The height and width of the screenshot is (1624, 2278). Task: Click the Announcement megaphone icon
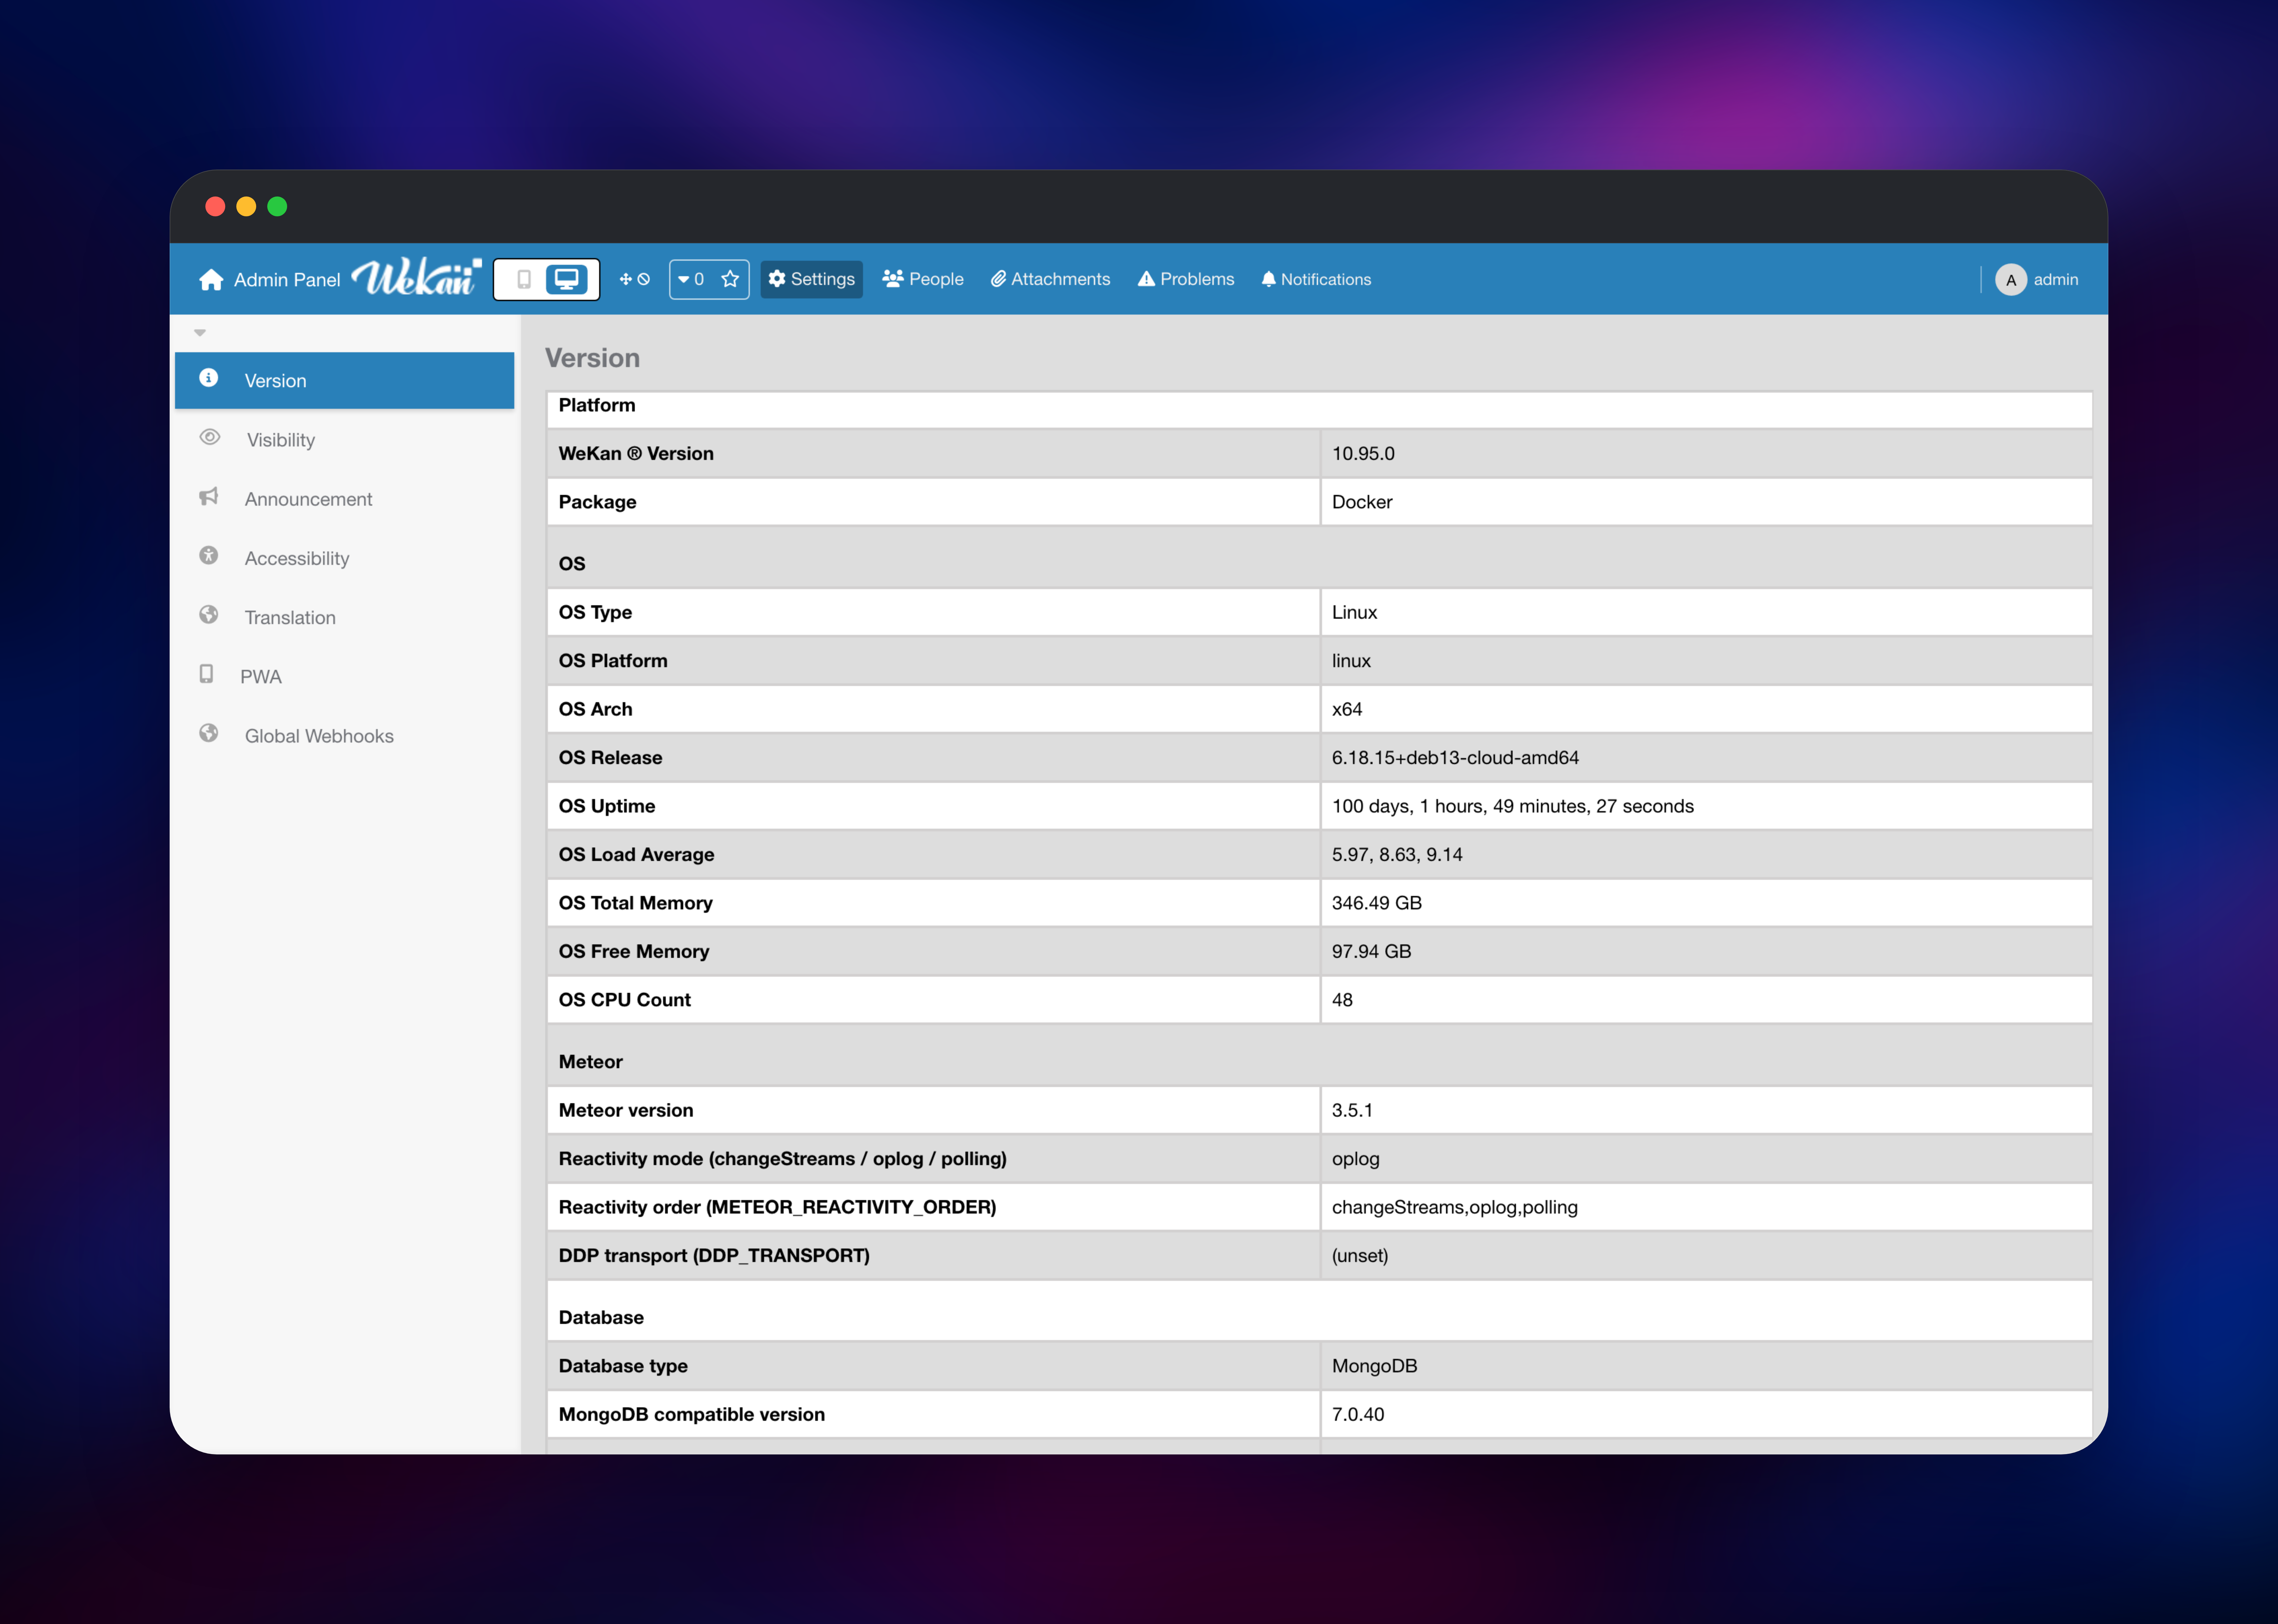pos(208,496)
